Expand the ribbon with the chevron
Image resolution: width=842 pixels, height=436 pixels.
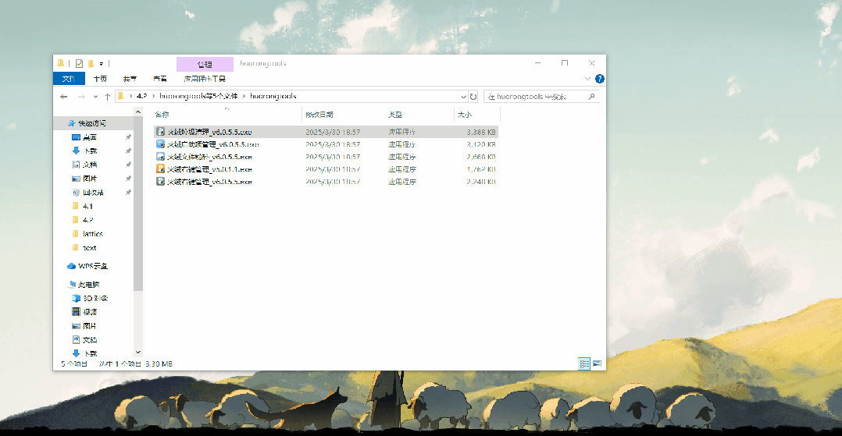[x=587, y=79]
